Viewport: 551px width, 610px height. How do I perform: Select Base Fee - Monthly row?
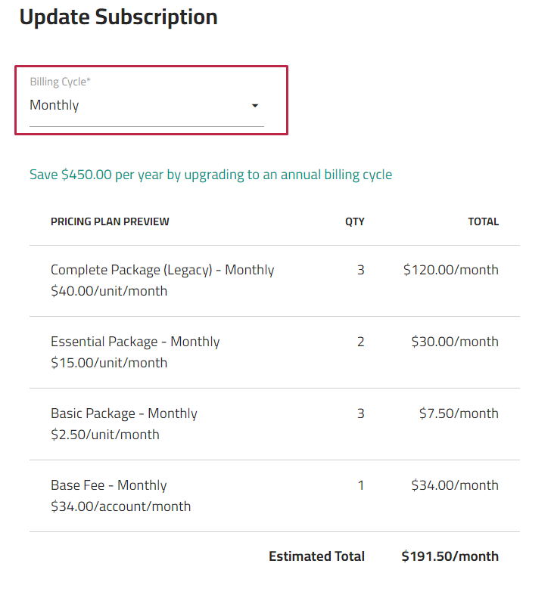pyautogui.click(x=275, y=496)
